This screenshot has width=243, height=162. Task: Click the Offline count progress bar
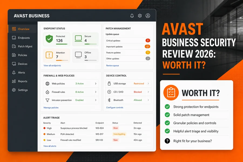click(90, 60)
